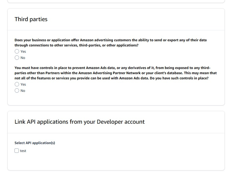Click the No label text under export question
Viewport: 227px width, 172px height.
pos(23,58)
